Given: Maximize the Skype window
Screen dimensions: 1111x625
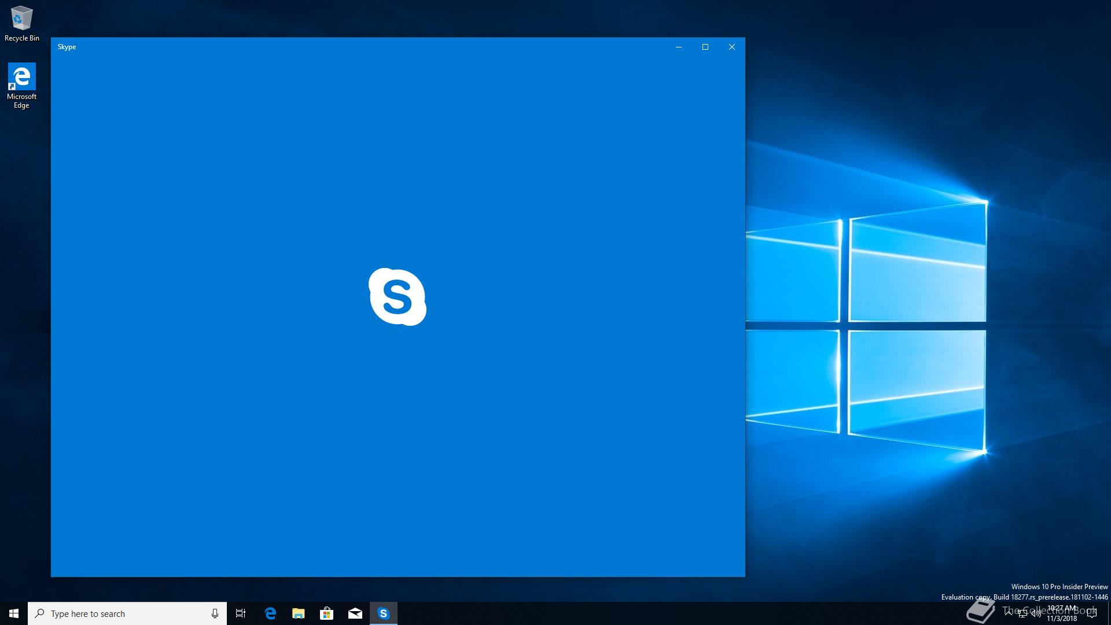Looking at the screenshot, I should 705,47.
